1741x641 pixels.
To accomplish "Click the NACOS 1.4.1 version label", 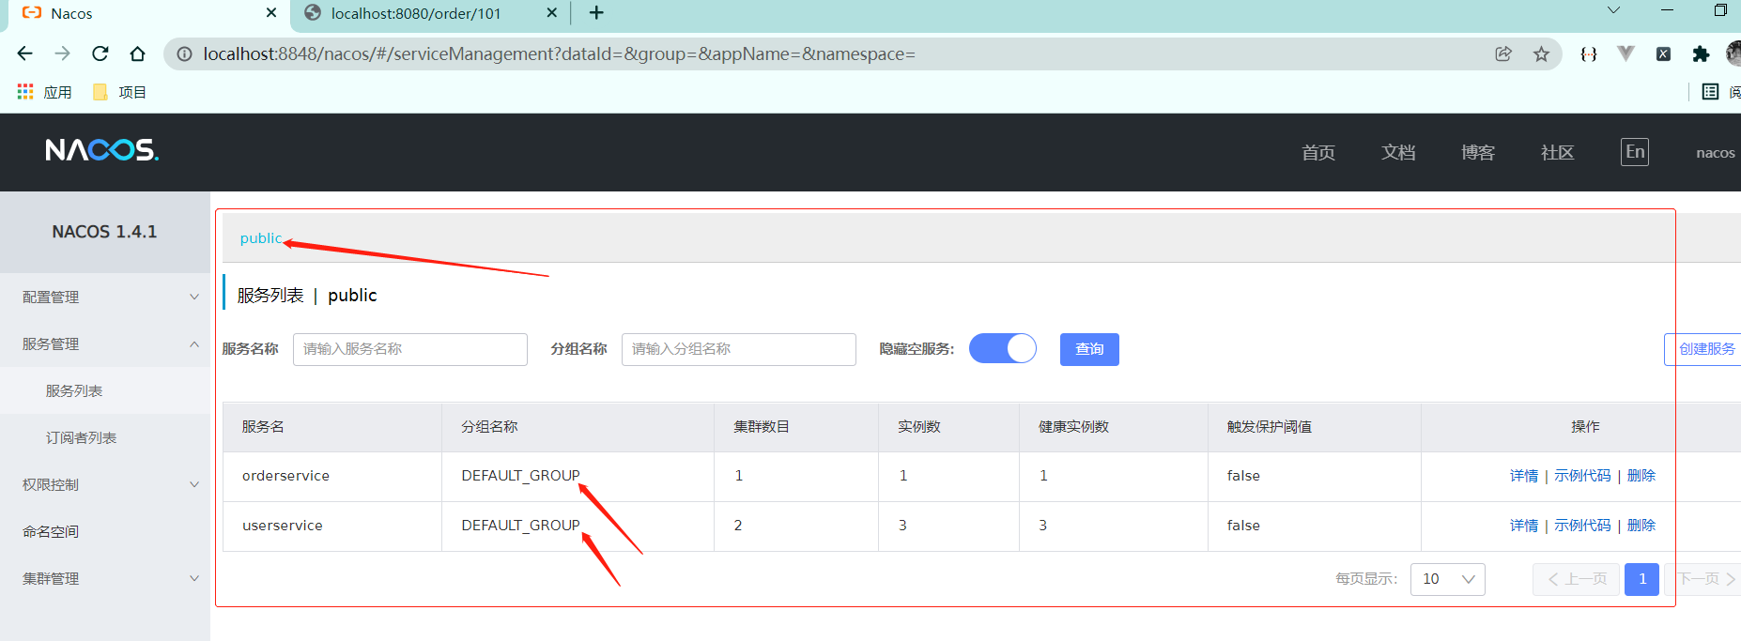I will tap(104, 232).
